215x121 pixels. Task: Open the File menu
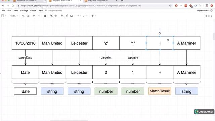[x=3, y=10]
